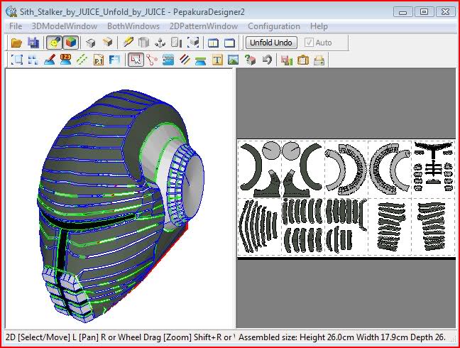The height and width of the screenshot is (348, 460).
Task: Save the project with the floppy disk icon
Action: click(x=33, y=43)
